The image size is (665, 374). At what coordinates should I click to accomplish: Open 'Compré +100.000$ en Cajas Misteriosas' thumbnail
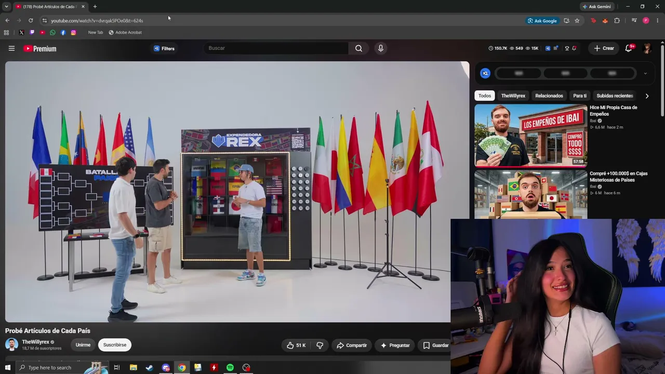530,194
